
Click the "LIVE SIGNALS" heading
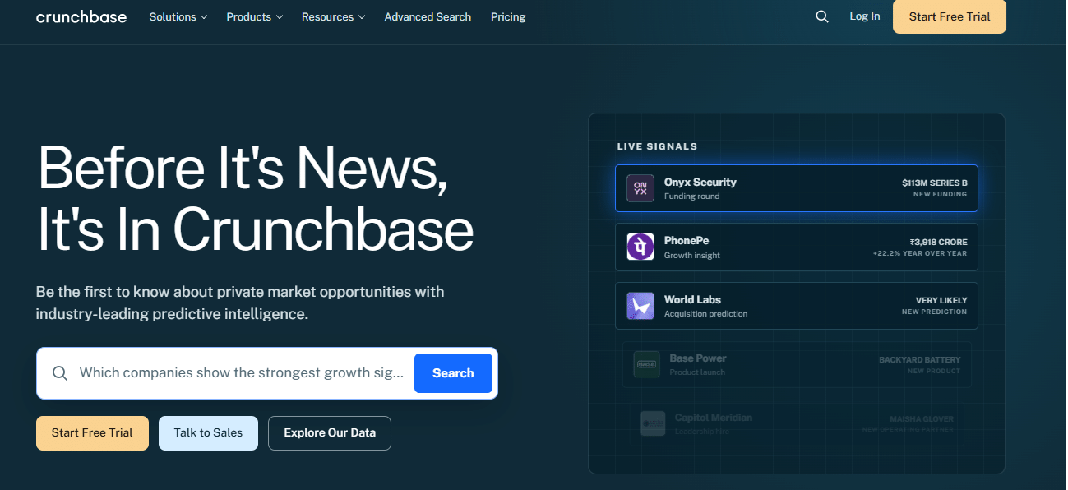click(x=657, y=146)
